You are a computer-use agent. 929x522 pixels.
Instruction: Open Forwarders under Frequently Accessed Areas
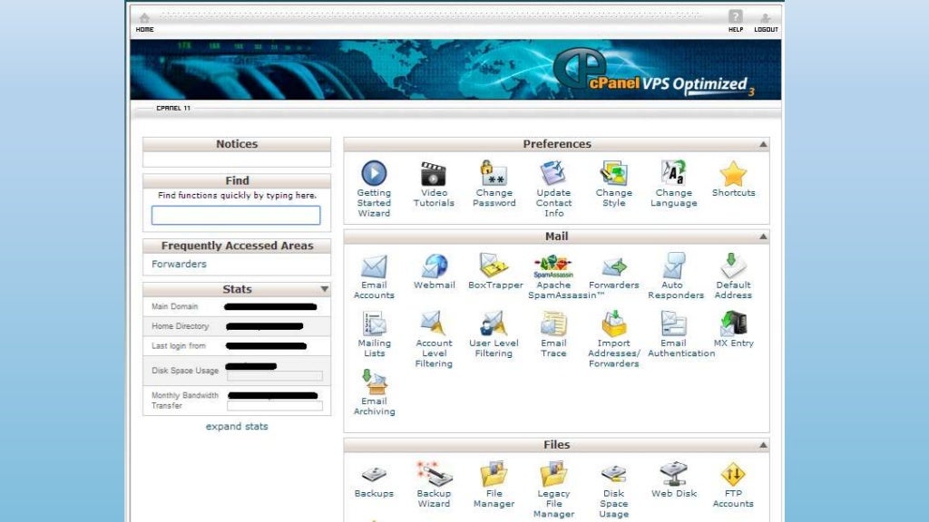click(x=179, y=264)
